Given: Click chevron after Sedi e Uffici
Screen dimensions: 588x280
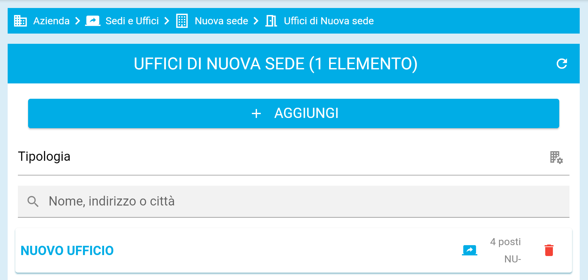Looking at the screenshot, I should pos(167,21).
